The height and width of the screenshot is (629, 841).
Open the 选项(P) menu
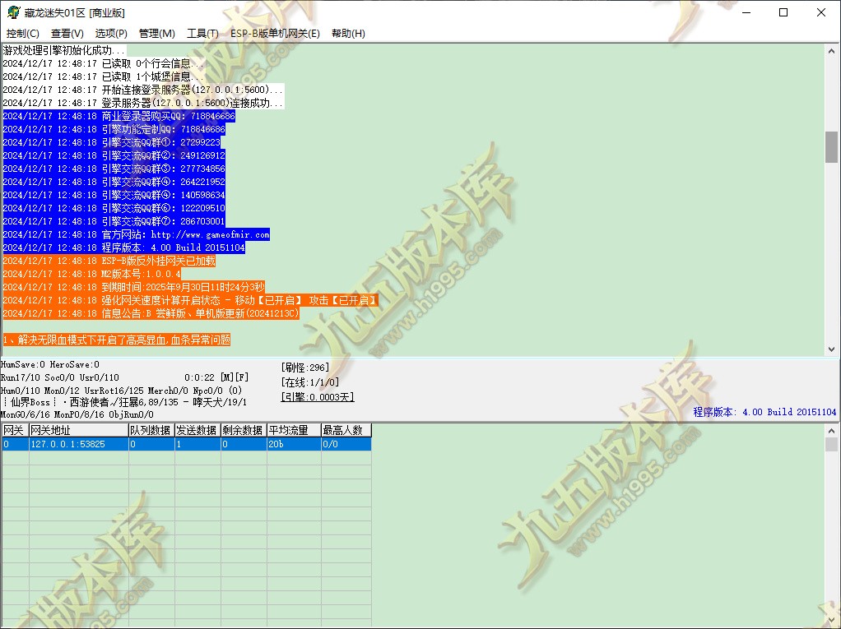(111, 33)
